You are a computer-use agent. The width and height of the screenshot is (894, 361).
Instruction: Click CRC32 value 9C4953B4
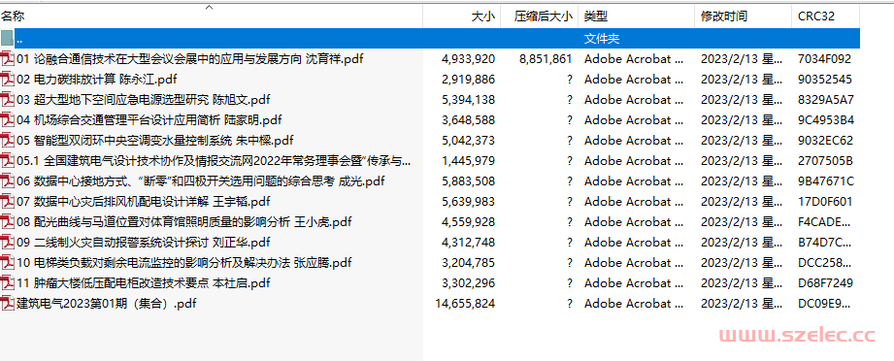[x=826, y=120]
